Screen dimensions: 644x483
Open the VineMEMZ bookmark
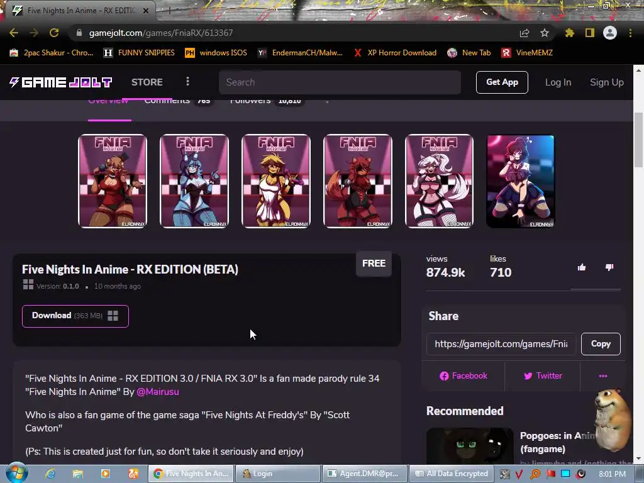pyautogui.click(x=528, y=53)
